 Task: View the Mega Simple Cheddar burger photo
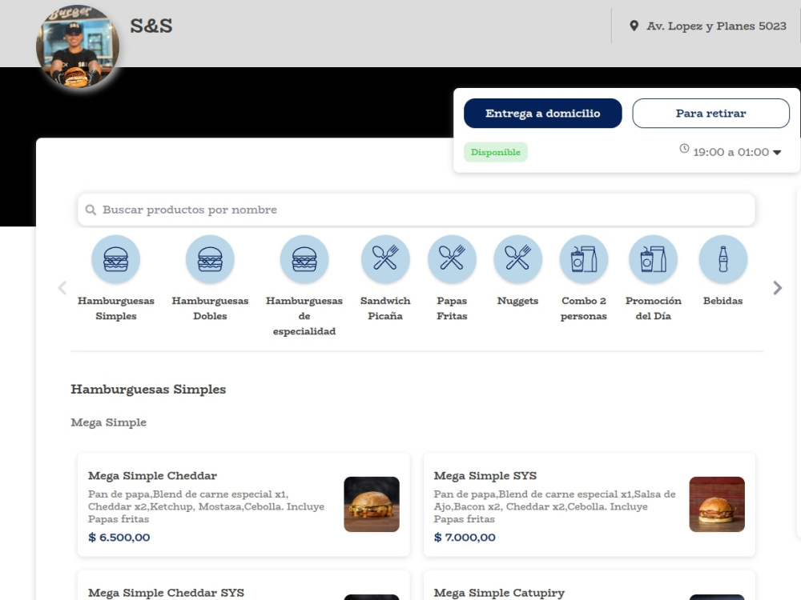(x=372, y=504)
